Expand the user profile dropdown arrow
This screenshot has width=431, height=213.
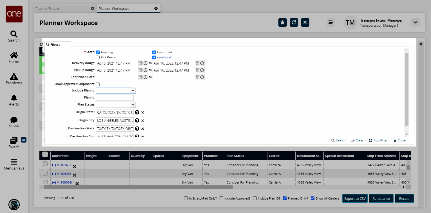pos(415,22)
